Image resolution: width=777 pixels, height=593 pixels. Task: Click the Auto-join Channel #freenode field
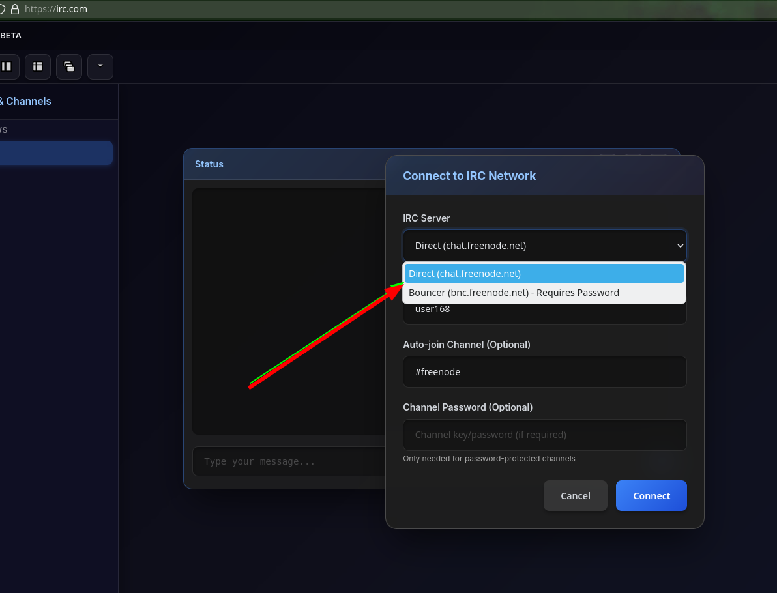(544, 372)
